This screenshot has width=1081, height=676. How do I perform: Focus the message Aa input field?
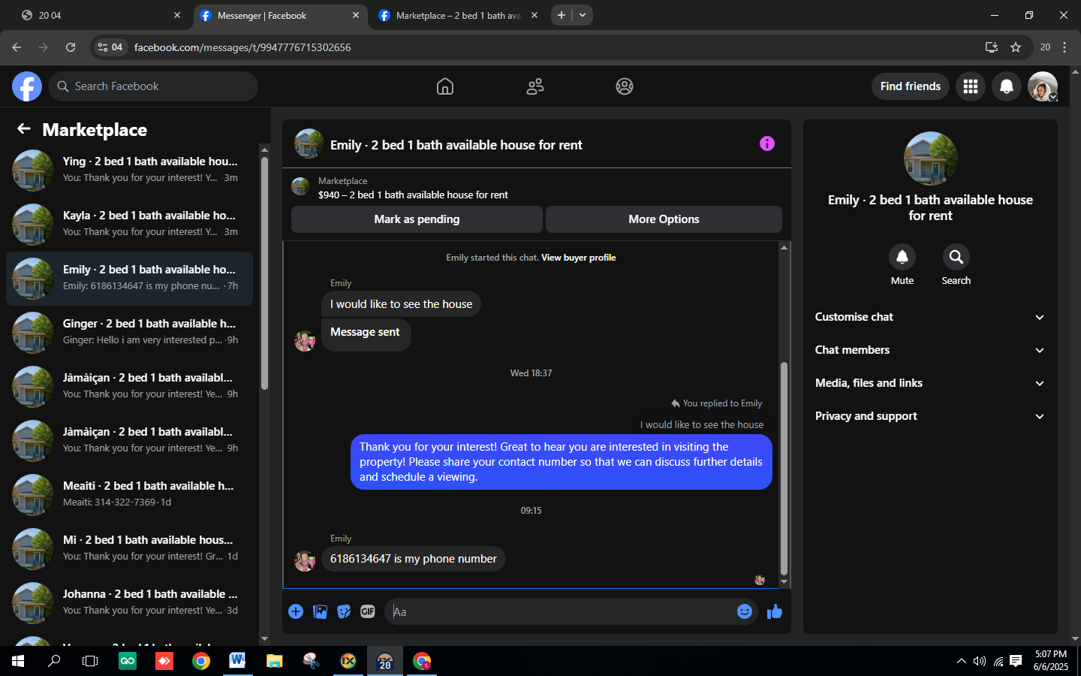559,611
